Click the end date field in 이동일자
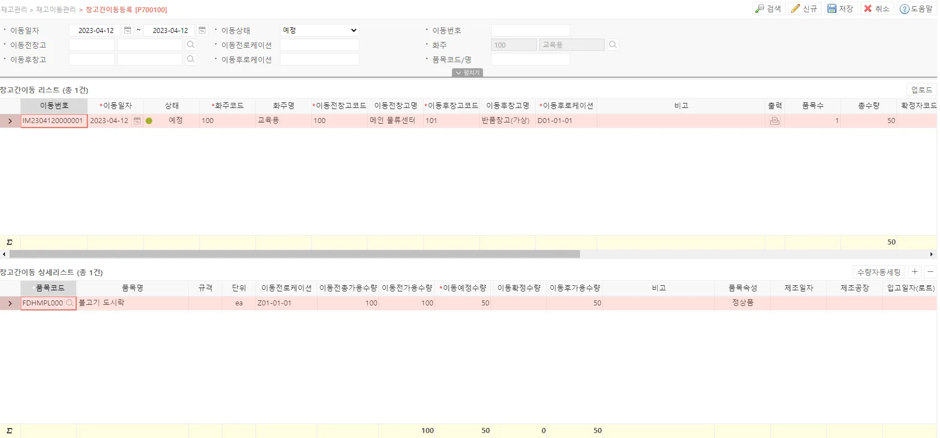Screen dimensions: 940x438 169,30
